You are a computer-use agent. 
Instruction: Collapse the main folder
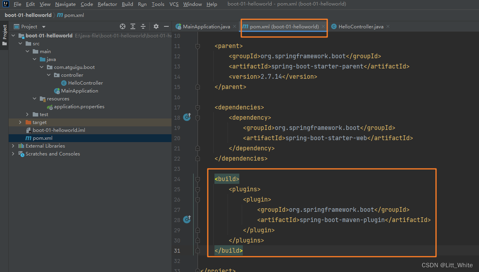[28, 52]
